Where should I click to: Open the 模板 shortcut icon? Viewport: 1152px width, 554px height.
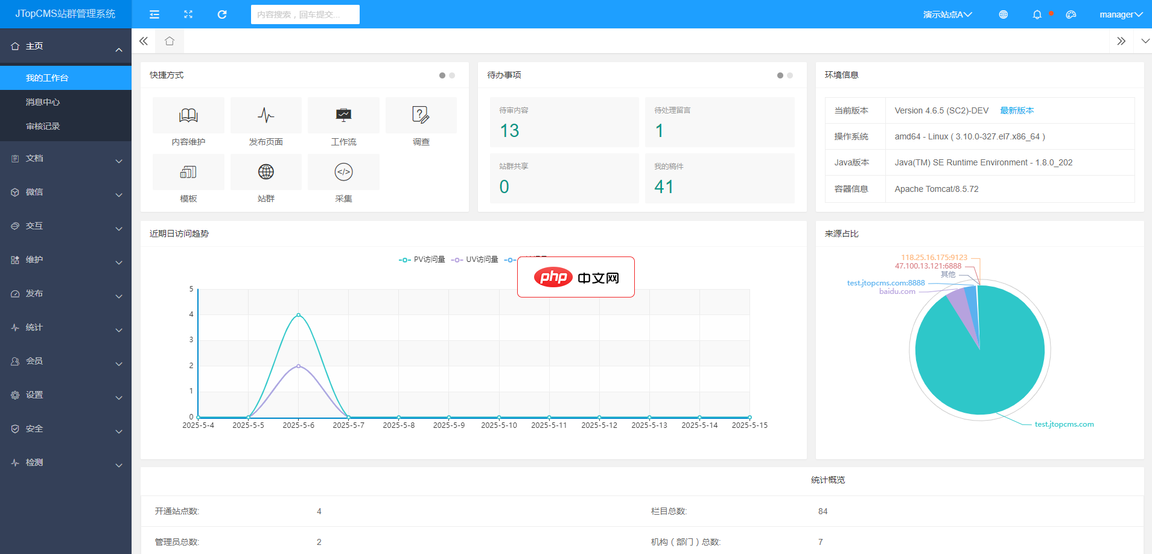click(x=188, y=172)
